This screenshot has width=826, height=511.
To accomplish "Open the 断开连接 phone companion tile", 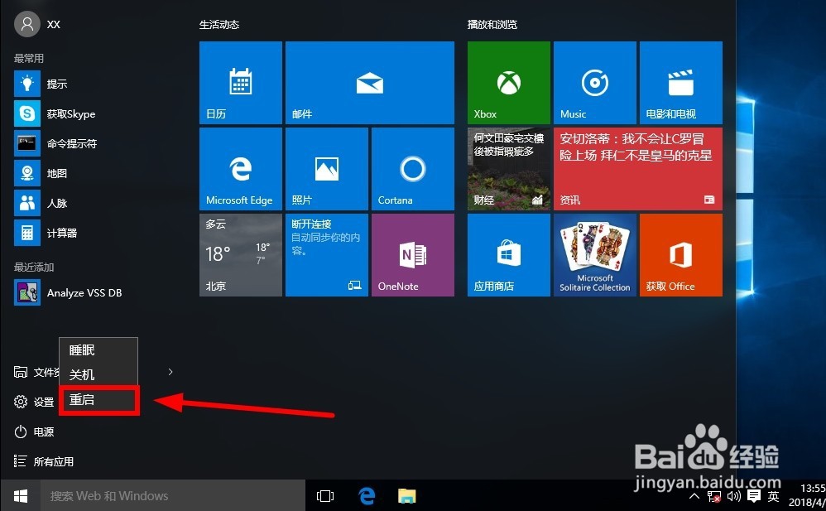I will tap(327, 255).
